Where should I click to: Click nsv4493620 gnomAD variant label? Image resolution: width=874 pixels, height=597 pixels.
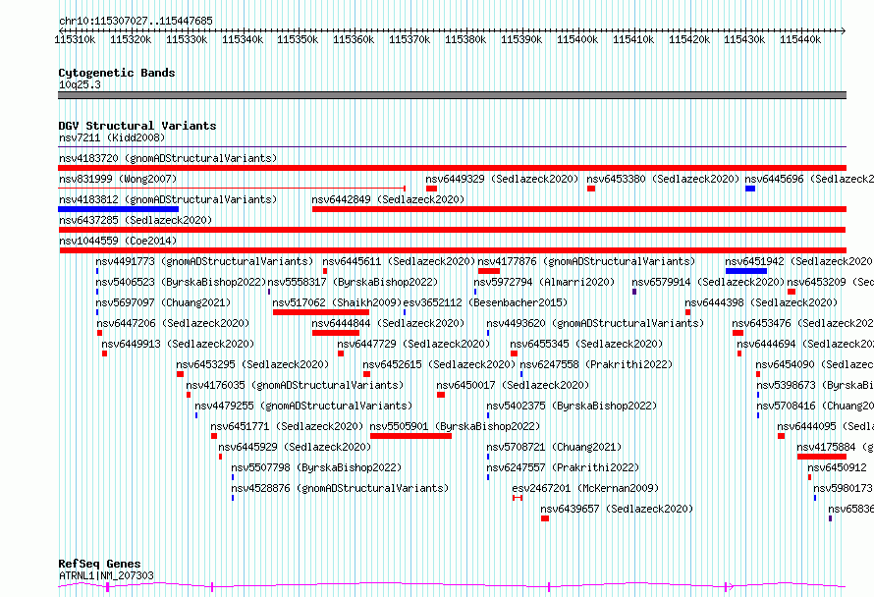coord(595,323)
